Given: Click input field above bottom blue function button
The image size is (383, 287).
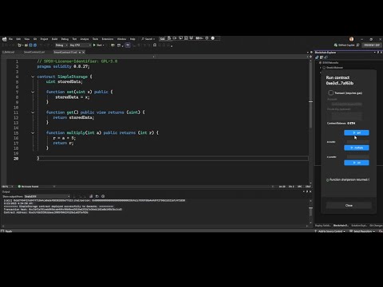Looking at the screenshot, I should coord(358,157).
